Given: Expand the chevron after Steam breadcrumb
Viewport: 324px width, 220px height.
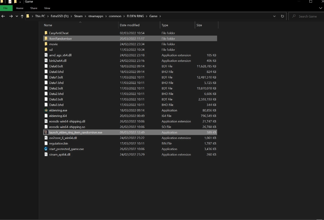Looking at the screenshot, I should pos(85,16).
